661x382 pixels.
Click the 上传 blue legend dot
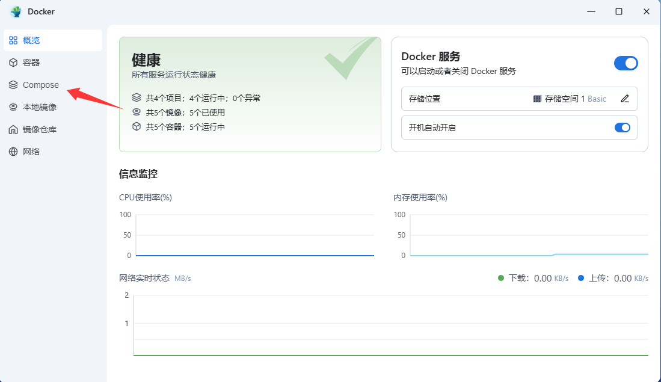click(x=581, y=278)
